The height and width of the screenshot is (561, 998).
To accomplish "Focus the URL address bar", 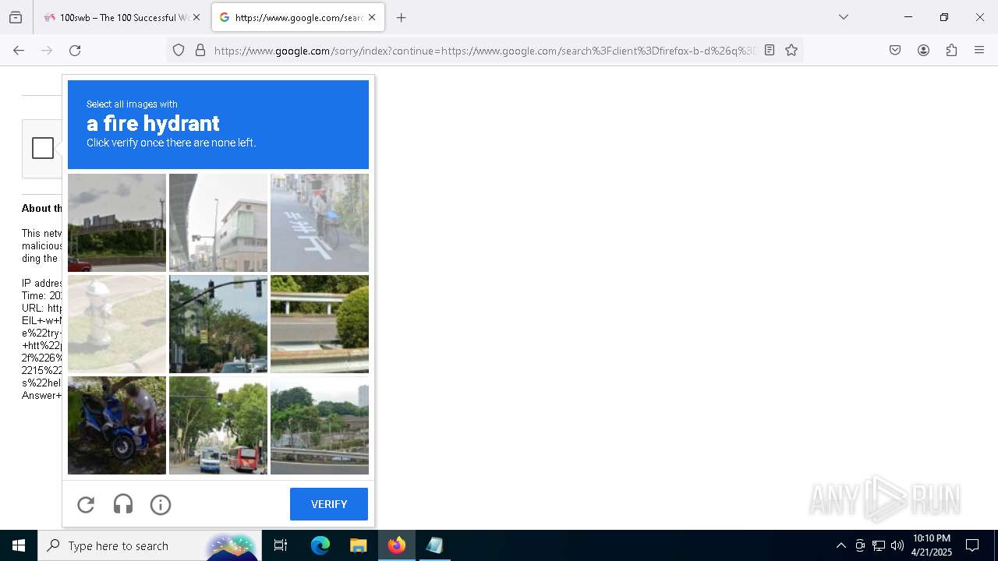I will [483, 50].
